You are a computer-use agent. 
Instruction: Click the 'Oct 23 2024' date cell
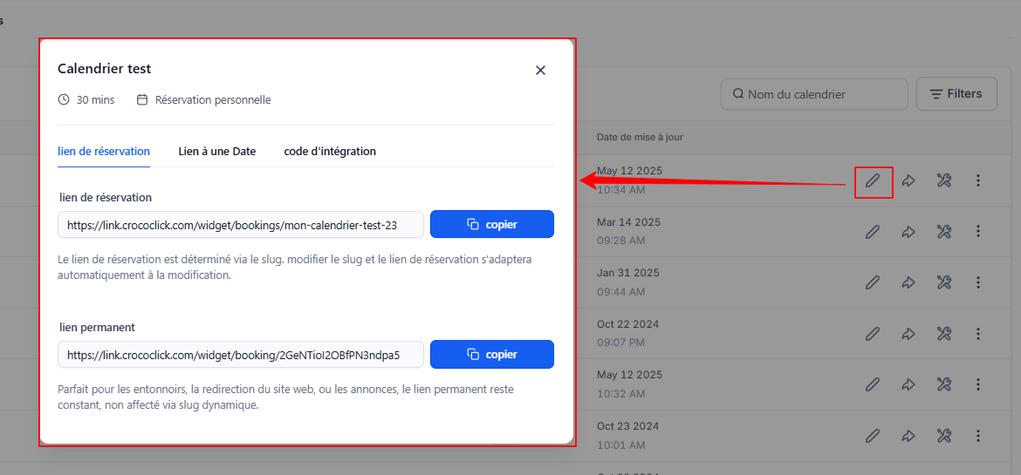tap(628, 426)
